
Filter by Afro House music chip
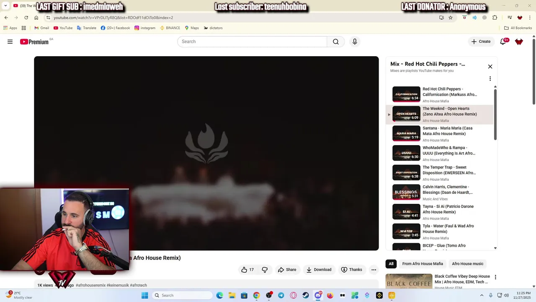(467, 264)
